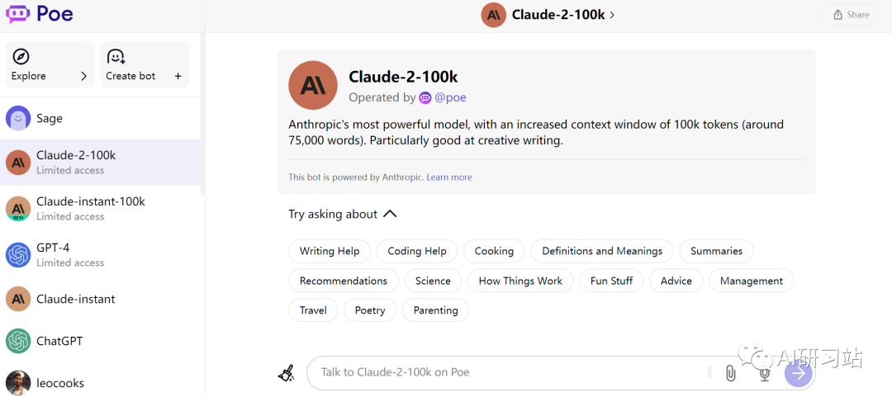Viewport: 892px width, 397px height.
Task: Open the Learn more link
Action: [448, 177]
